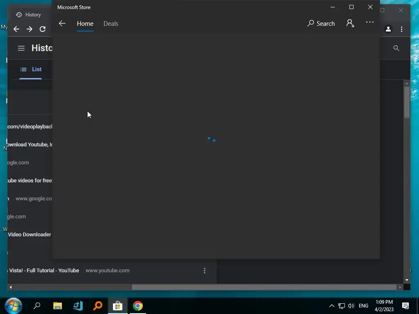Viewport: 419px width, 314px height.
Task: Click the History page vertical scrollbar thumb
Action: click(x=407, y=101)
